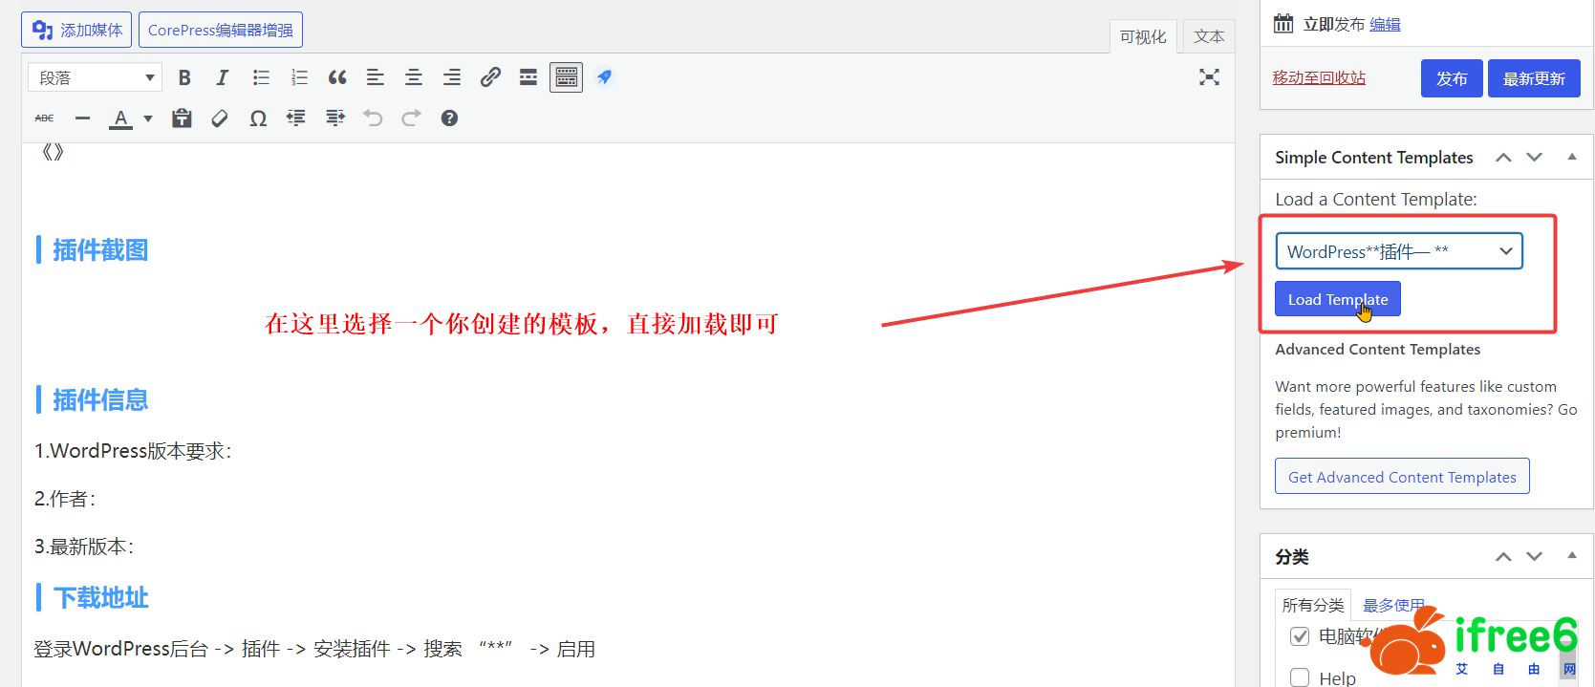The width and height of the screenshot is (1595, 687).
Task: Click the Load Template button
Action: tap(1337, 299)
